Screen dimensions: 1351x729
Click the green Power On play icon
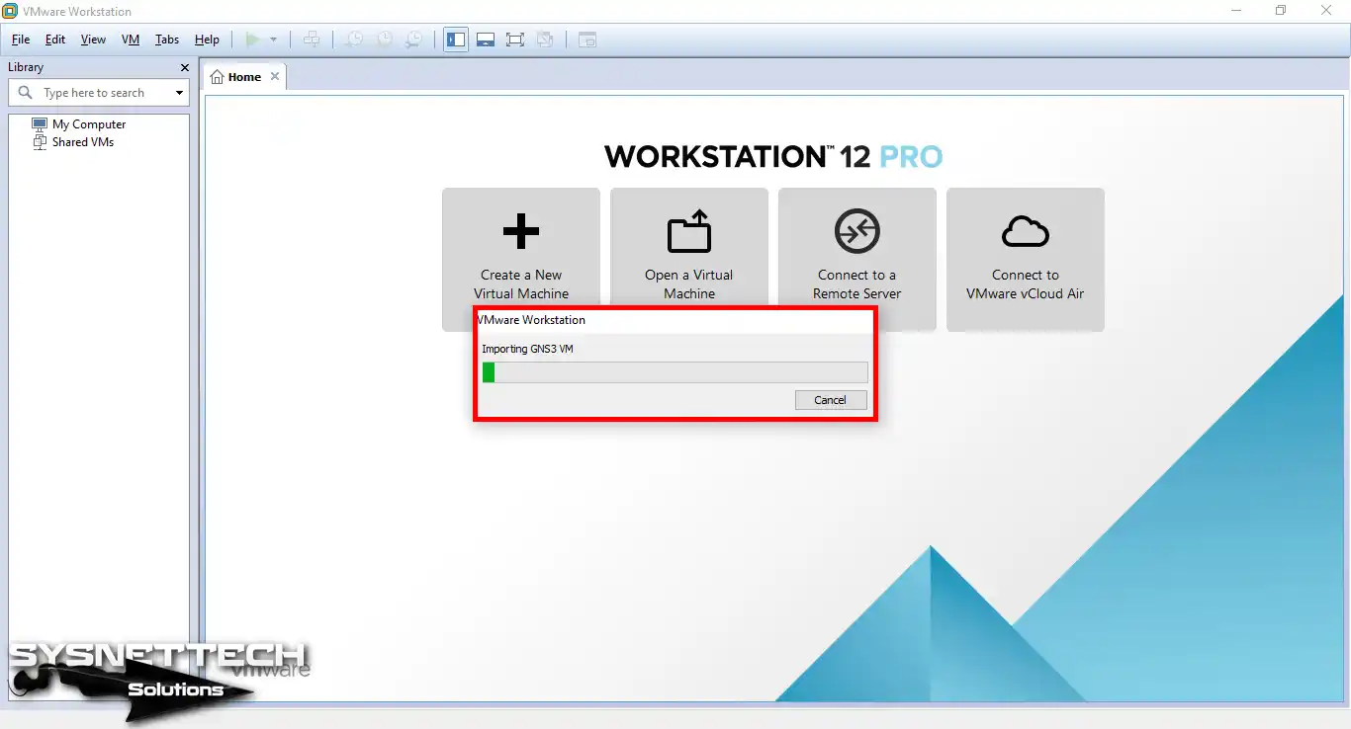[253, 40]
